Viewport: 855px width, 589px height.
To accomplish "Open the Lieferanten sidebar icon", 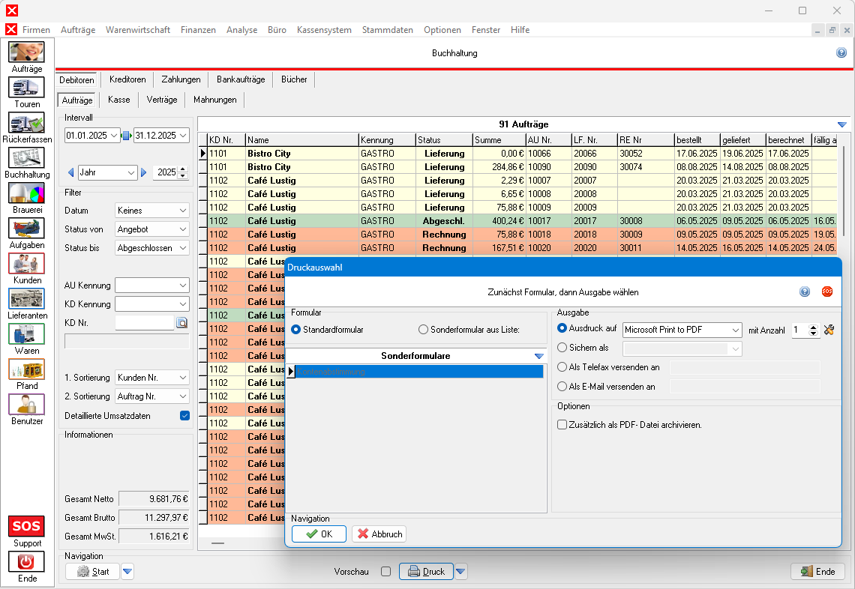I will [x=26, y=299].
